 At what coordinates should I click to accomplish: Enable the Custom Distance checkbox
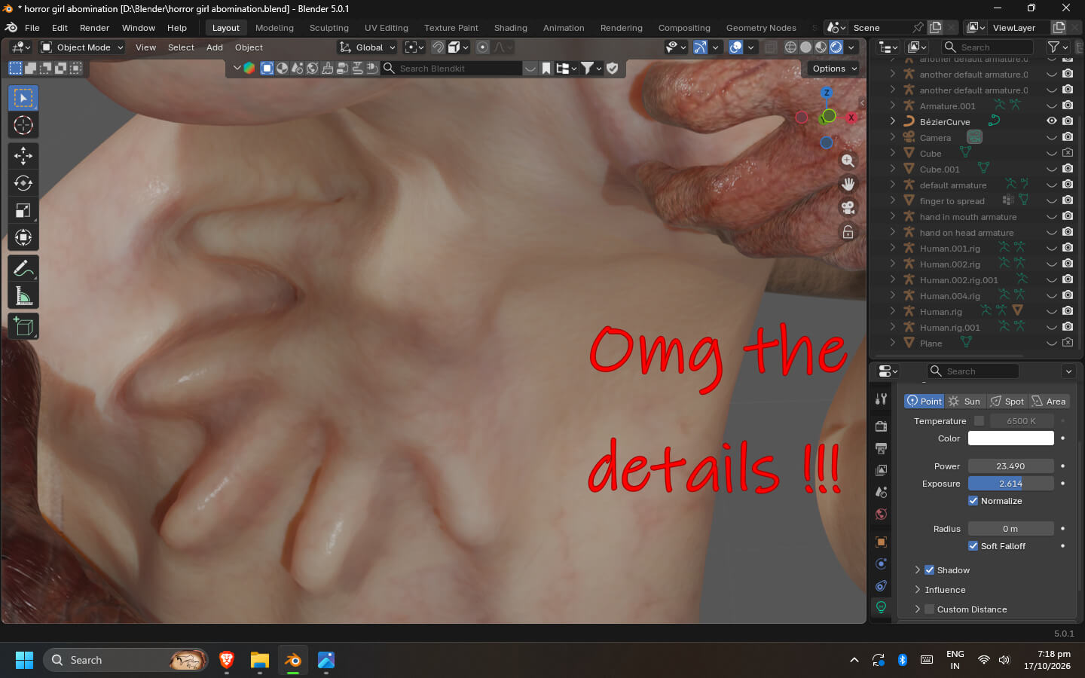[930, 609]
